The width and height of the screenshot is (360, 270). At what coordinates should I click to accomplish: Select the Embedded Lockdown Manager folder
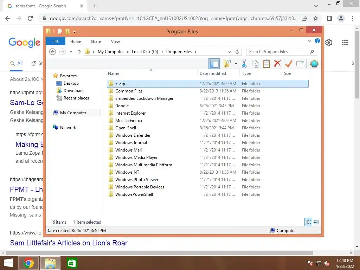[207, 98]
